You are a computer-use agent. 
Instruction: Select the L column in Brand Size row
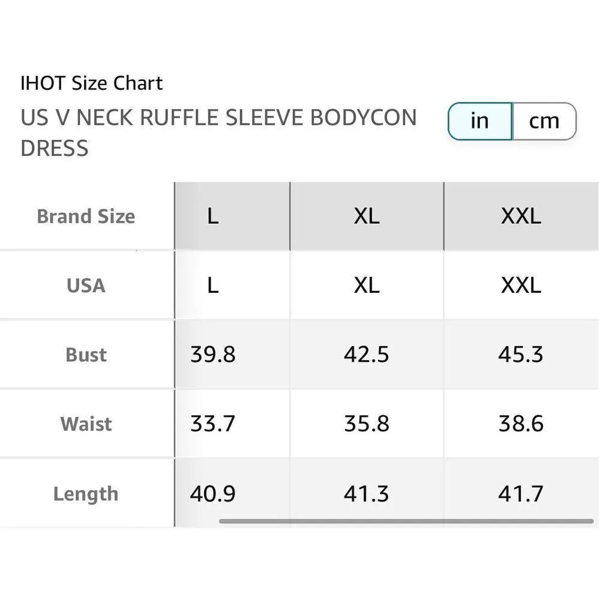click(x=213, y=216)
